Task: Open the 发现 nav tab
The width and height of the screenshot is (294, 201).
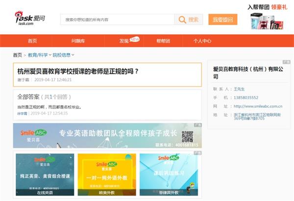Action: pyautogui.click(x=124, y=41)
